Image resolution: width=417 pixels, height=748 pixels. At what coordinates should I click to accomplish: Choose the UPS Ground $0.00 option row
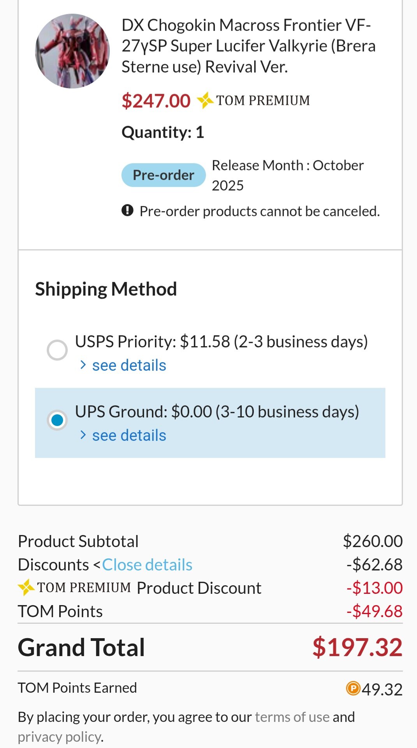[210, 423]
